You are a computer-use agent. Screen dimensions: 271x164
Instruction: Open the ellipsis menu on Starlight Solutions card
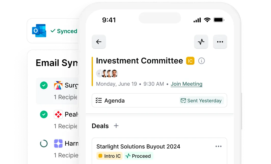(219, 146)
